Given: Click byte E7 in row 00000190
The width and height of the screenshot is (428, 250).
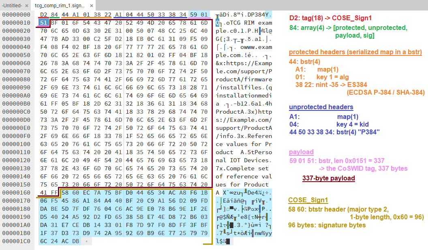Looking at the screenshot, I should point(151,217).
